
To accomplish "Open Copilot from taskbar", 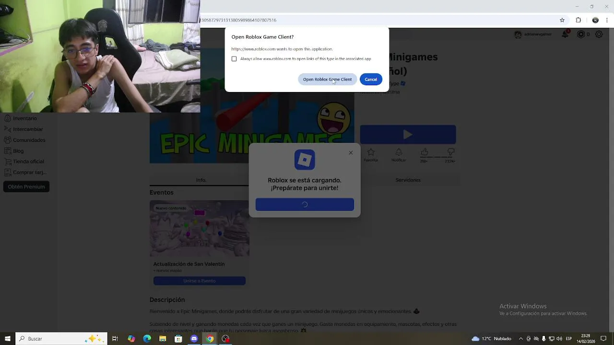I will coord(131,339).
